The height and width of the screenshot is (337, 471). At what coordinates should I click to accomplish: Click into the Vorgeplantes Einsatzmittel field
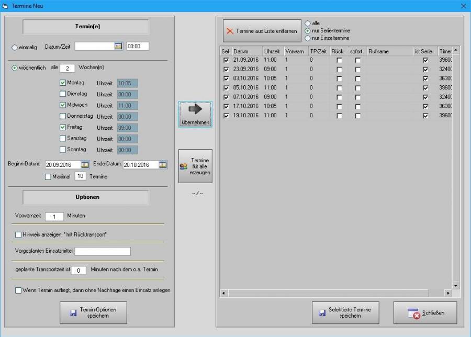pos(103,251)
